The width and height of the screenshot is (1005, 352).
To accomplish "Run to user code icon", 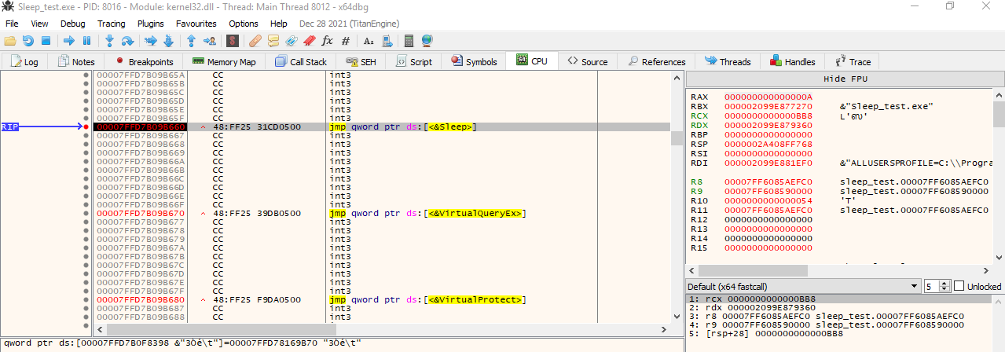I will pyautogui.click(x=210, y=40).
